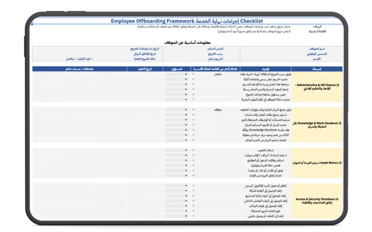Select the مراجعة عقد العمل وسياسة الإشعار المسبق cell
372x232 pixels.
[266, 84]
